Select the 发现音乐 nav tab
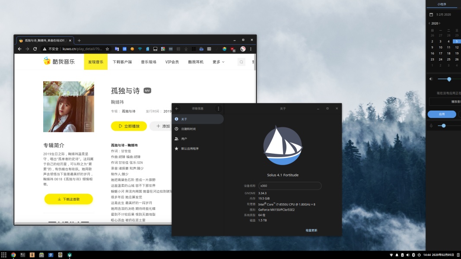461x259 pixels. point(96,62)
